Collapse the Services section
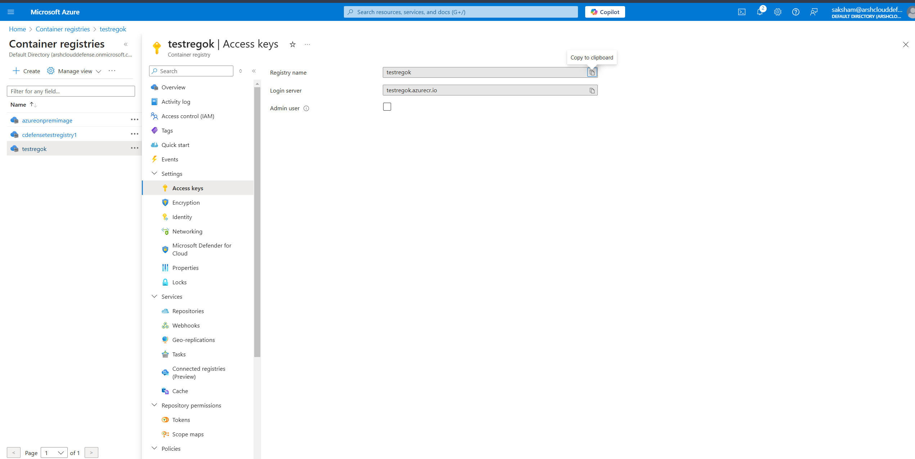This screenshot has height=459, width=915. click(x=154, y=297)
